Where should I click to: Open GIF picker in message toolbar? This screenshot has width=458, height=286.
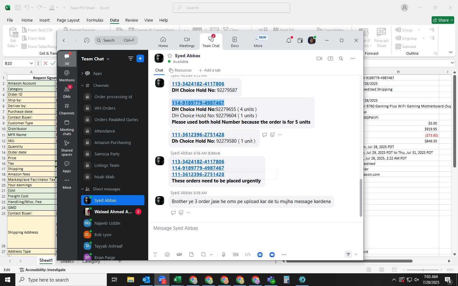179,255
